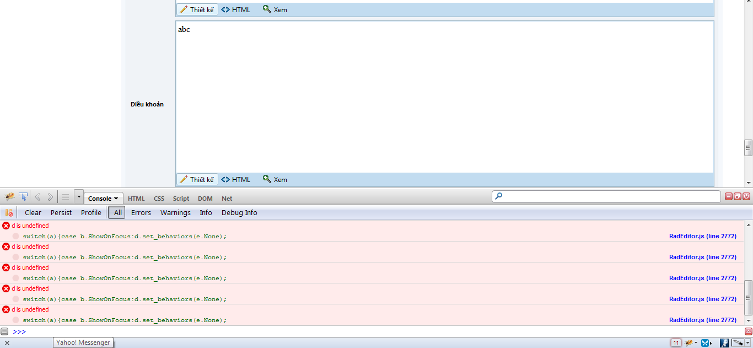Click the console scrollbar up arrow
The height and width of the screenshot is (348, 753).
coord(748,224)
